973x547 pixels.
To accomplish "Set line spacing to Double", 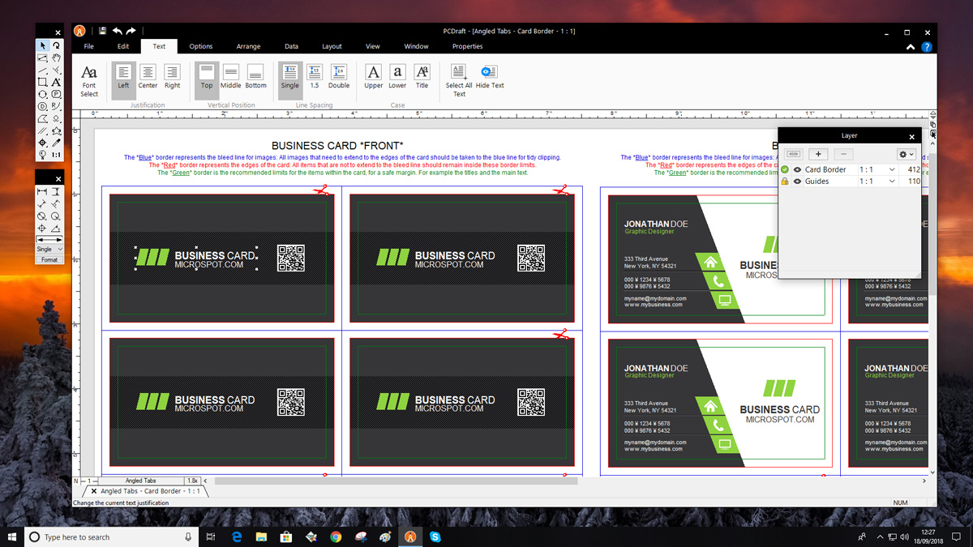I will pyautogui.click(x=339, y=79).
